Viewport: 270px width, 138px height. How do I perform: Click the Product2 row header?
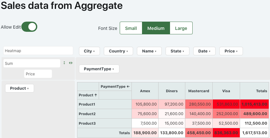coord(104,114)
